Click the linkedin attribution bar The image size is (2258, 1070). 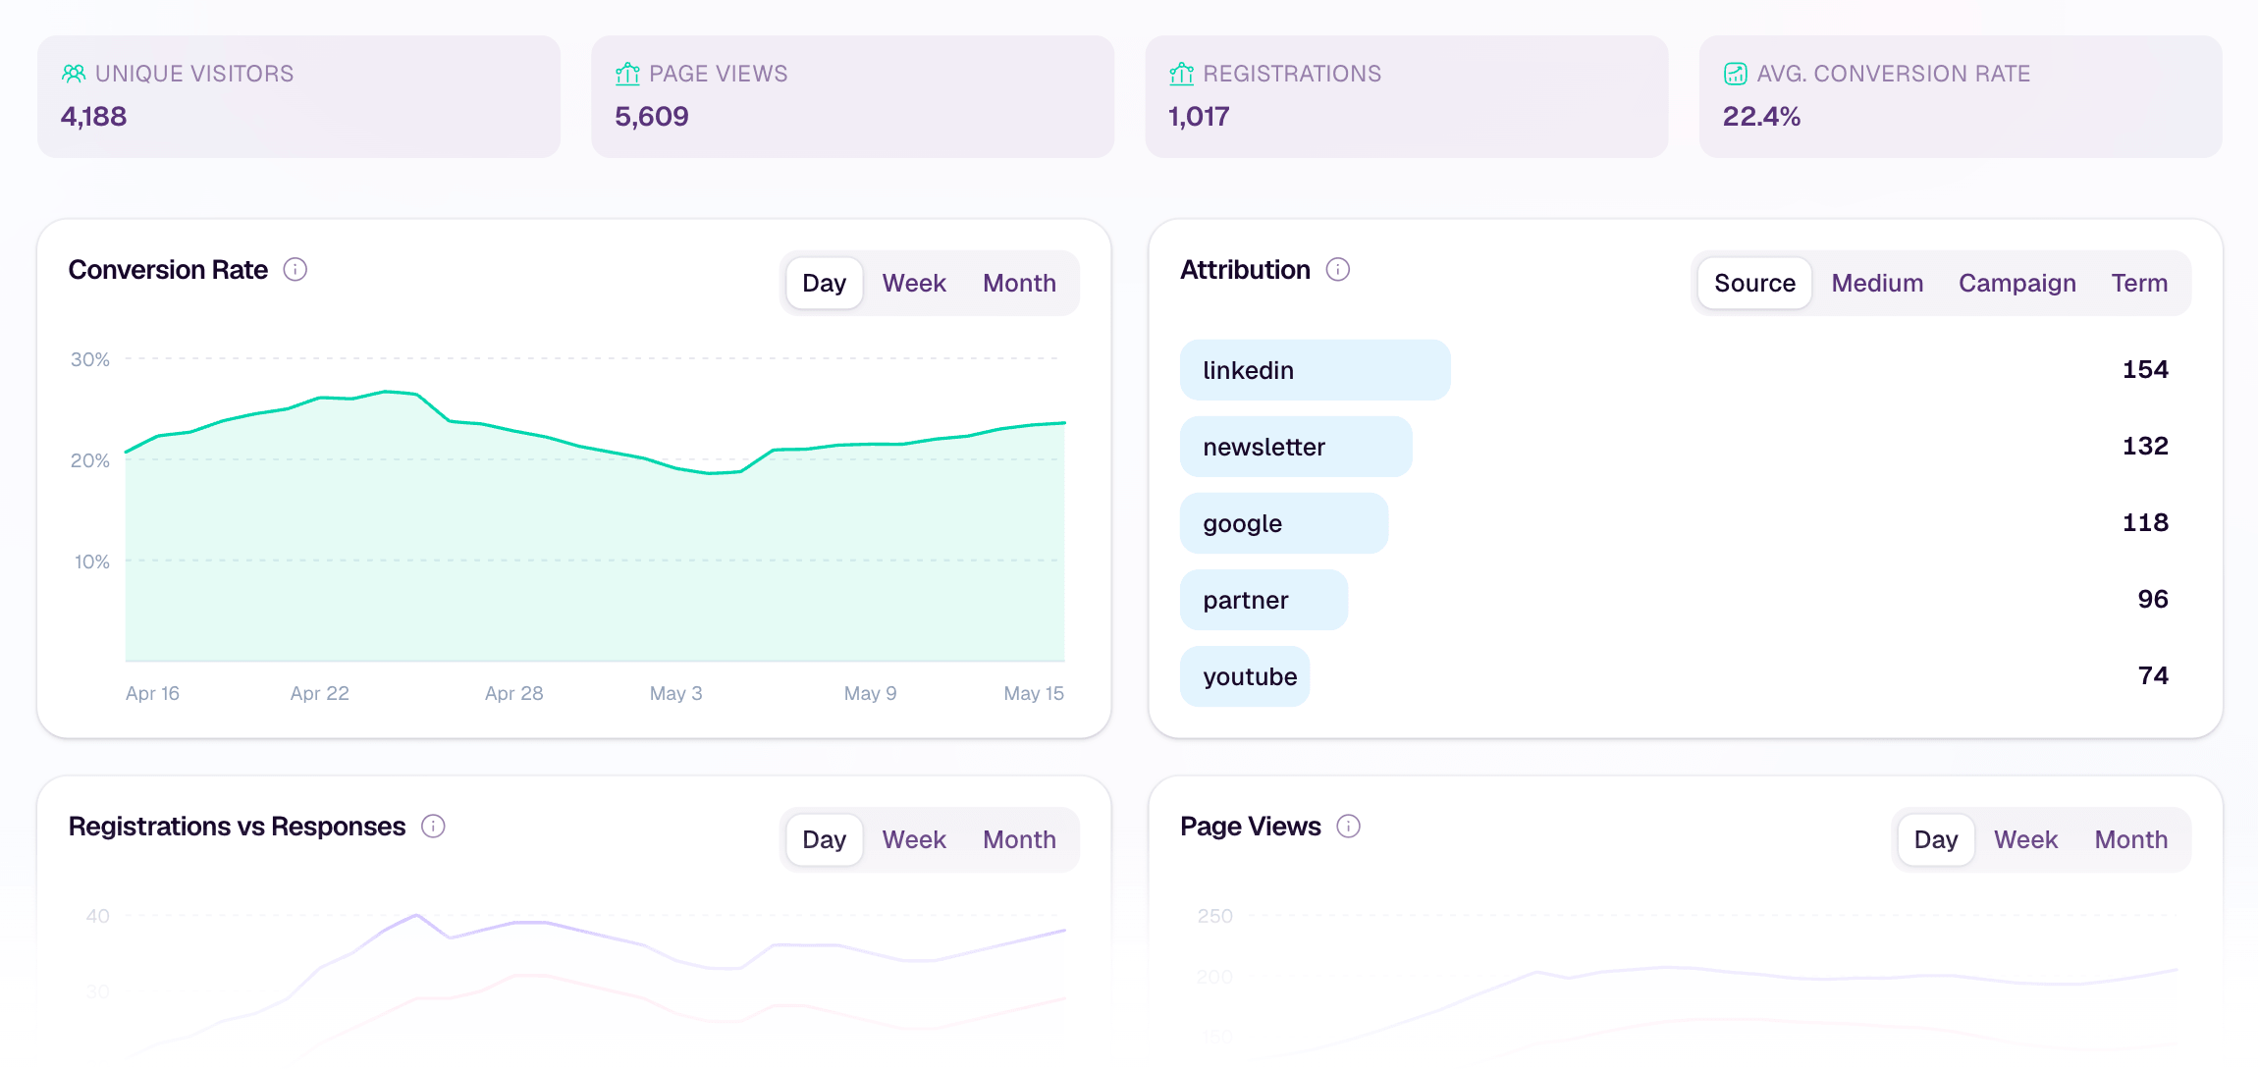click(x=1315, y=370)
